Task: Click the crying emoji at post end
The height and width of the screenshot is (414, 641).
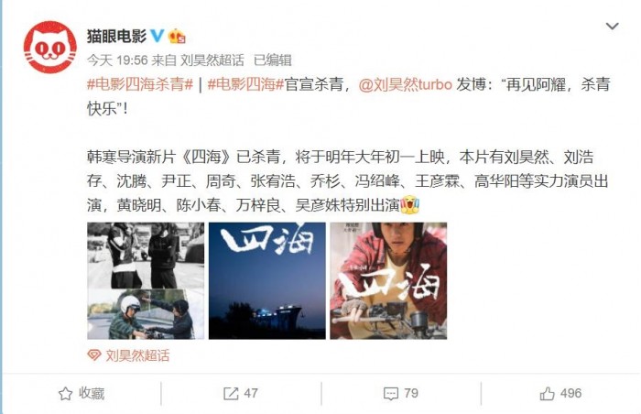Action: 410,204
